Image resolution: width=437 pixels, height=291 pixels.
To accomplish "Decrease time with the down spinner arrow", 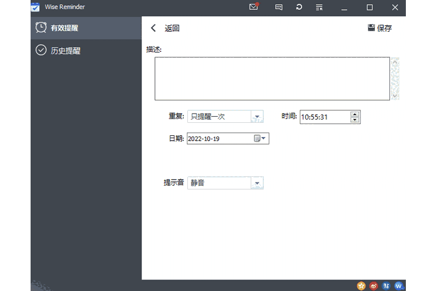I will 355,120.
